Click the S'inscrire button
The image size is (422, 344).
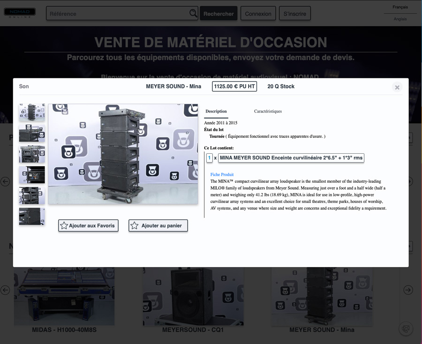[295, 14]
